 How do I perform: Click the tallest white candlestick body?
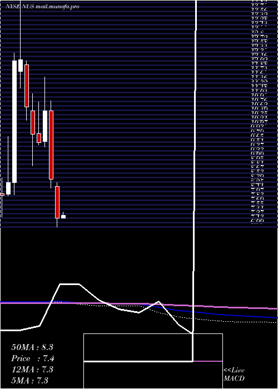coord(14,122)
